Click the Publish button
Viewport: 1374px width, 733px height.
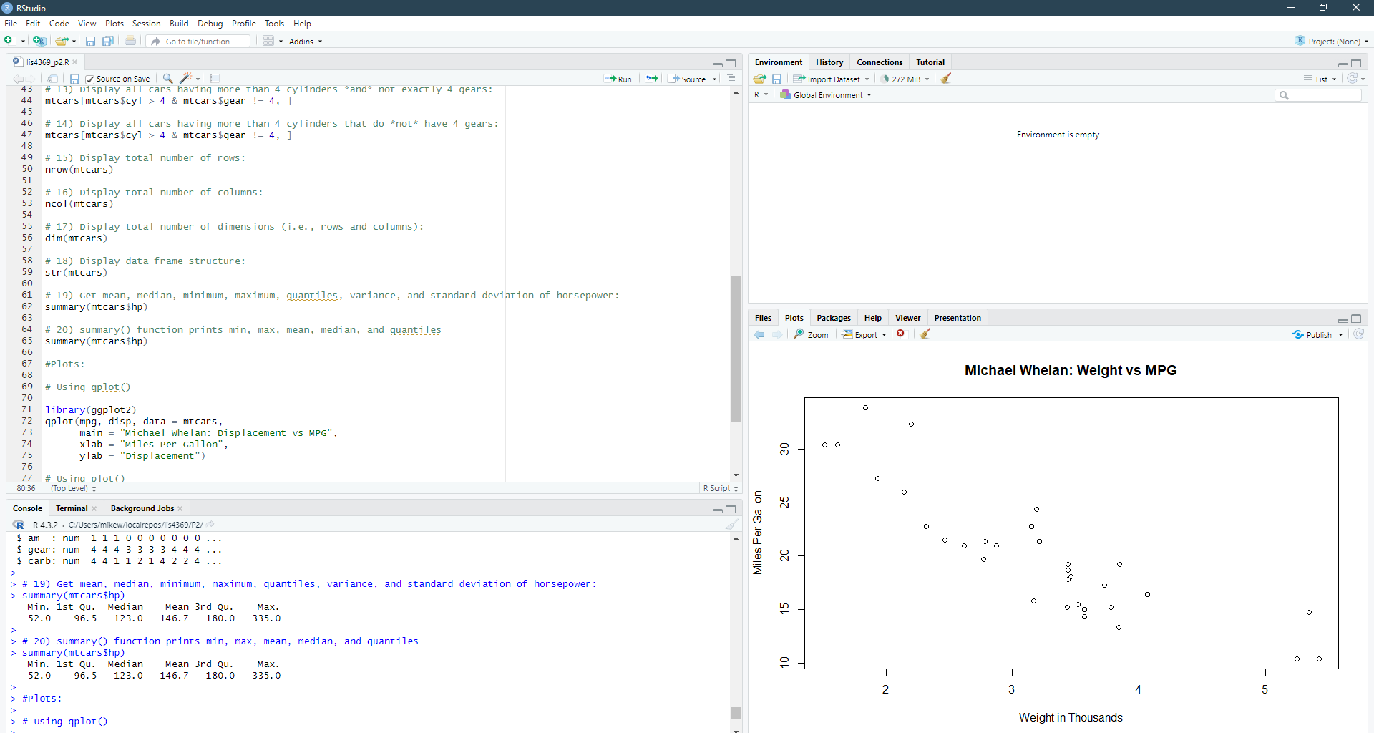point(1313,334)
